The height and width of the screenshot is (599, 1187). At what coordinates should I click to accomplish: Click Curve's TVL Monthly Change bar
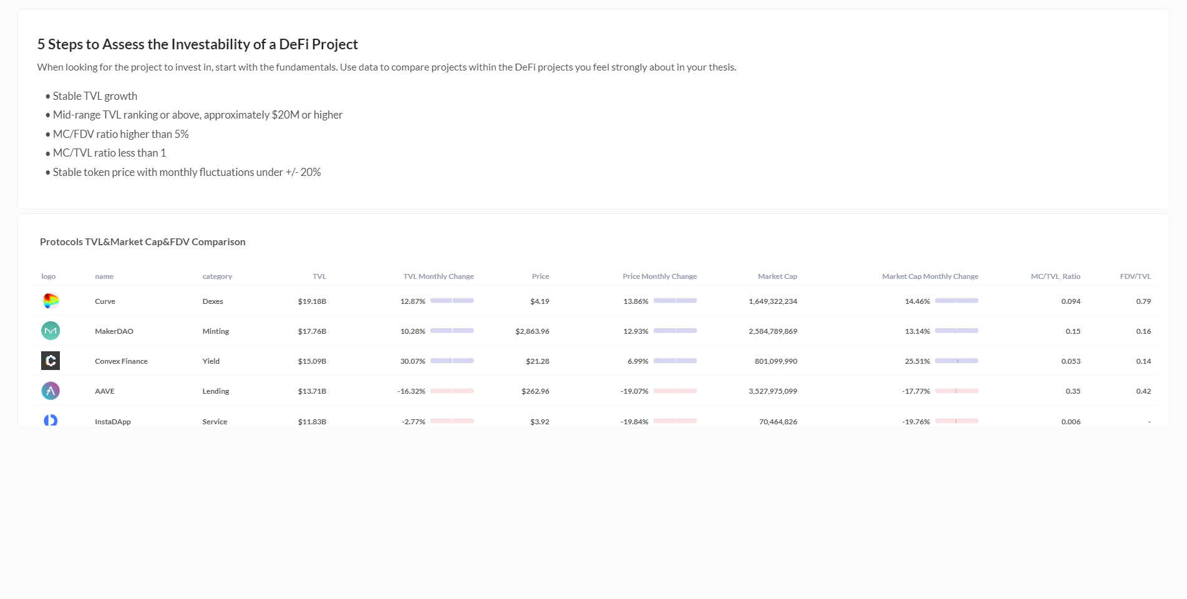pos(452,300)
